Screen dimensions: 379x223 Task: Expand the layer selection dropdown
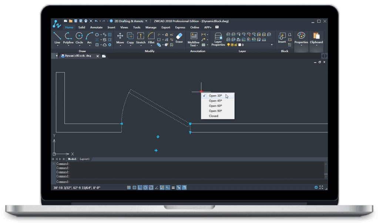pos(272,45)
